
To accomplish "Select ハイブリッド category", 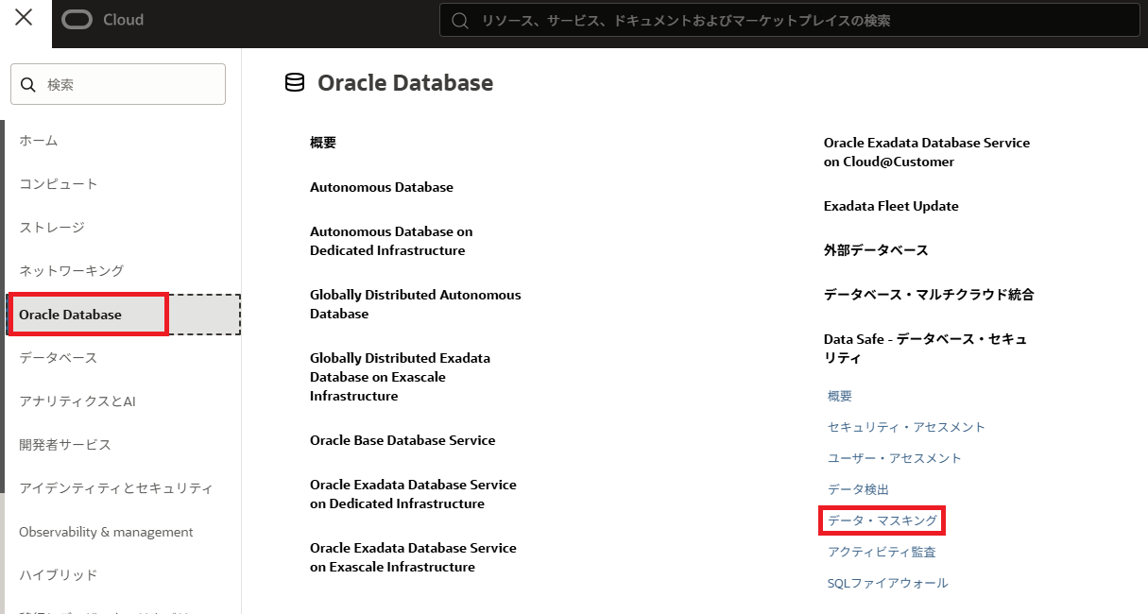I will (x=59, y=575).
